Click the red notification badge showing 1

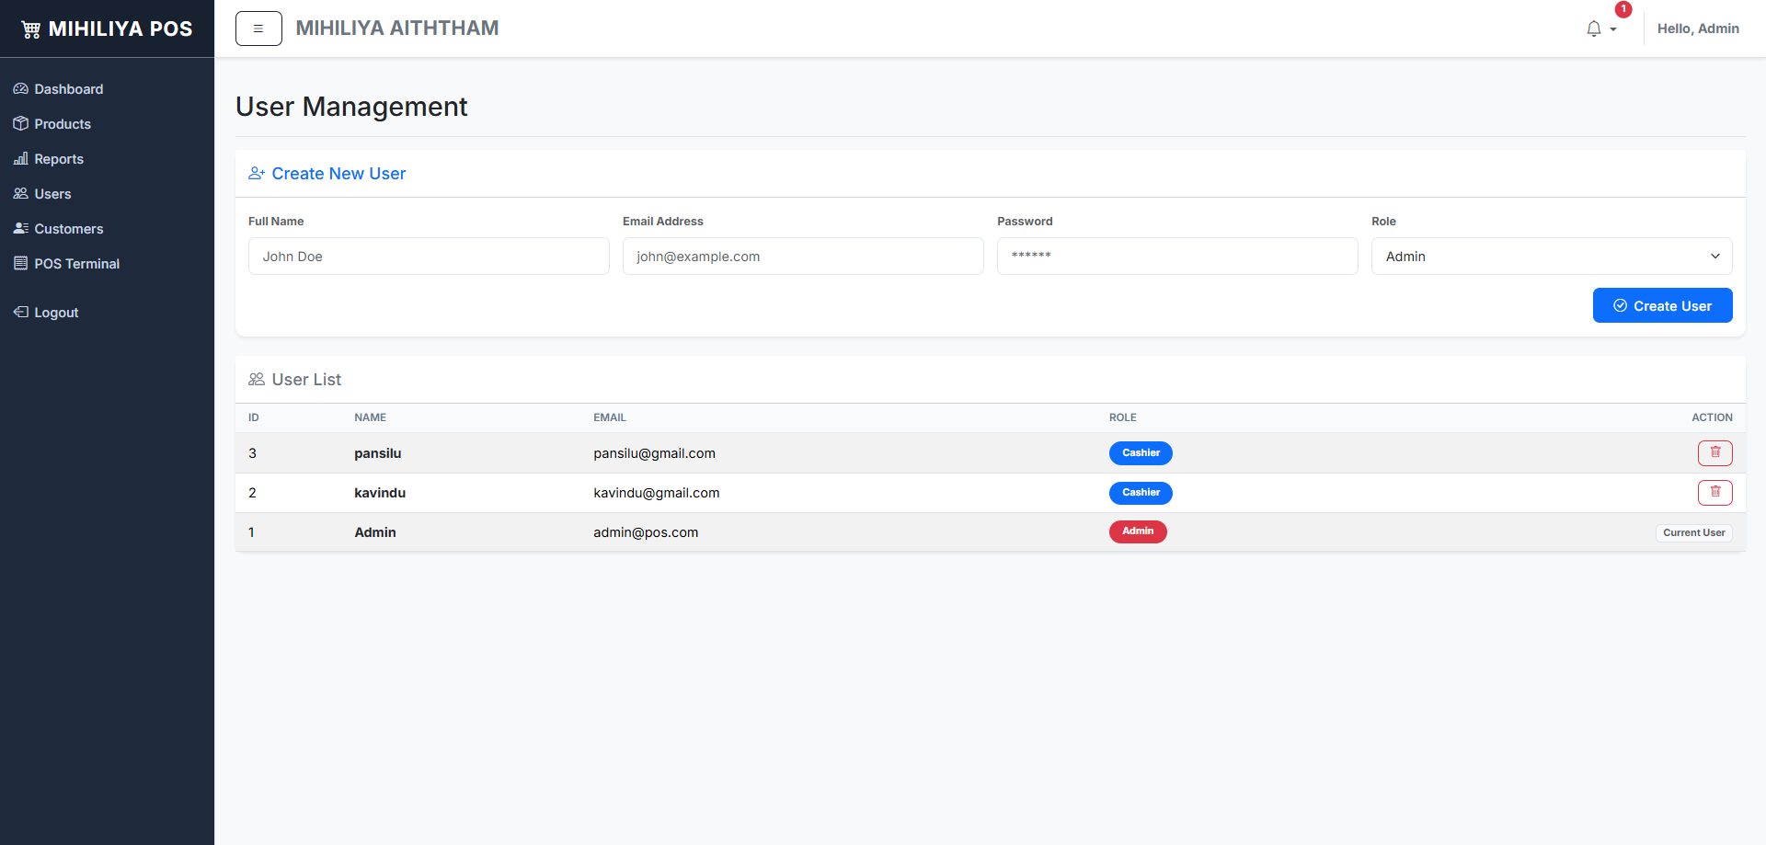point(1623,9)
